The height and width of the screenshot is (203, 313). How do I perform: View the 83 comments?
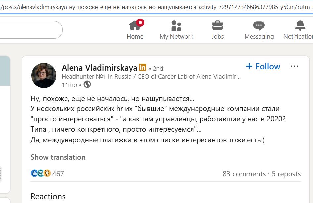244,174
